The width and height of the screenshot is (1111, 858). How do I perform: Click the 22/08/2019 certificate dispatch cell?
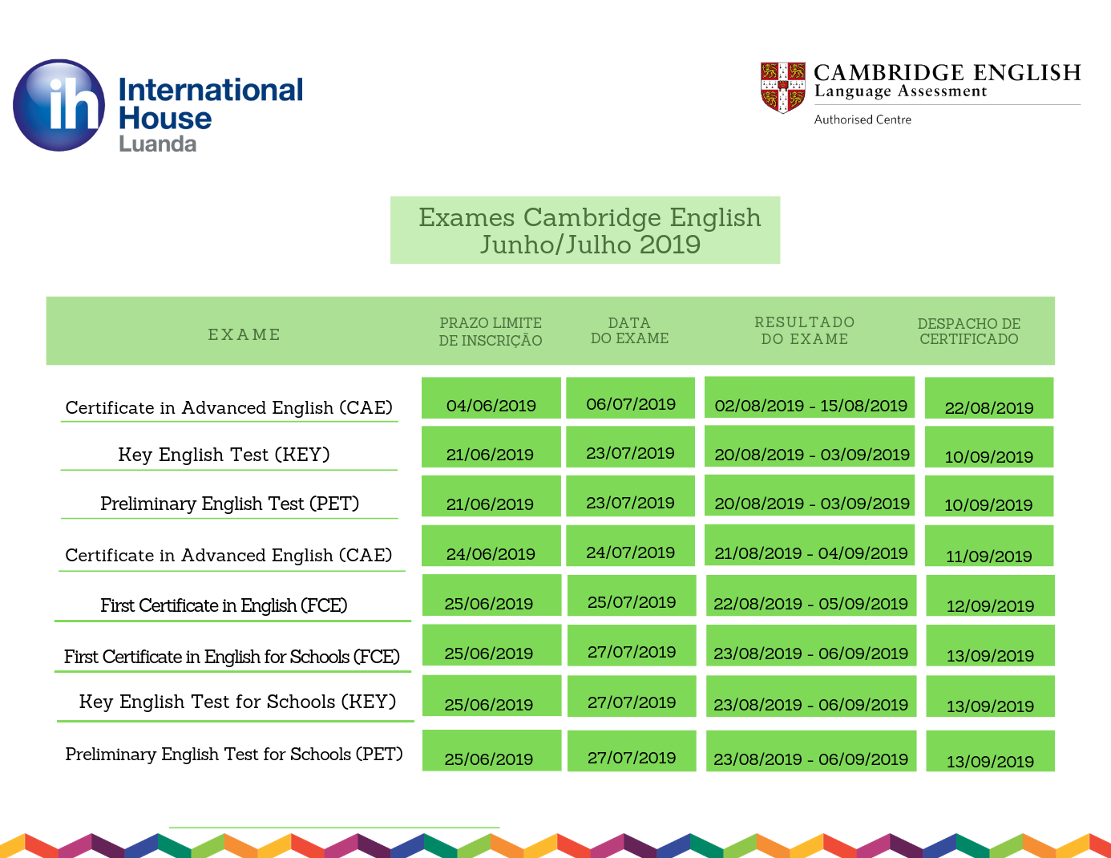coord(989,399)
